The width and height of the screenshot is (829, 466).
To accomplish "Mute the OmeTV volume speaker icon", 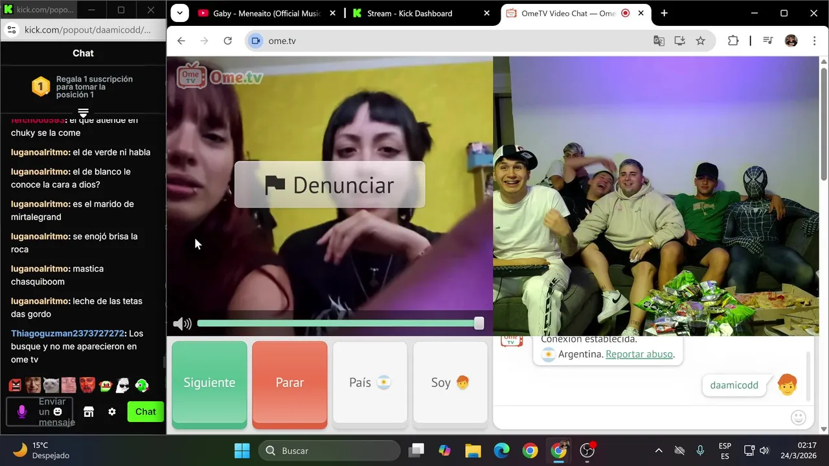I will (x=182, y=324).
